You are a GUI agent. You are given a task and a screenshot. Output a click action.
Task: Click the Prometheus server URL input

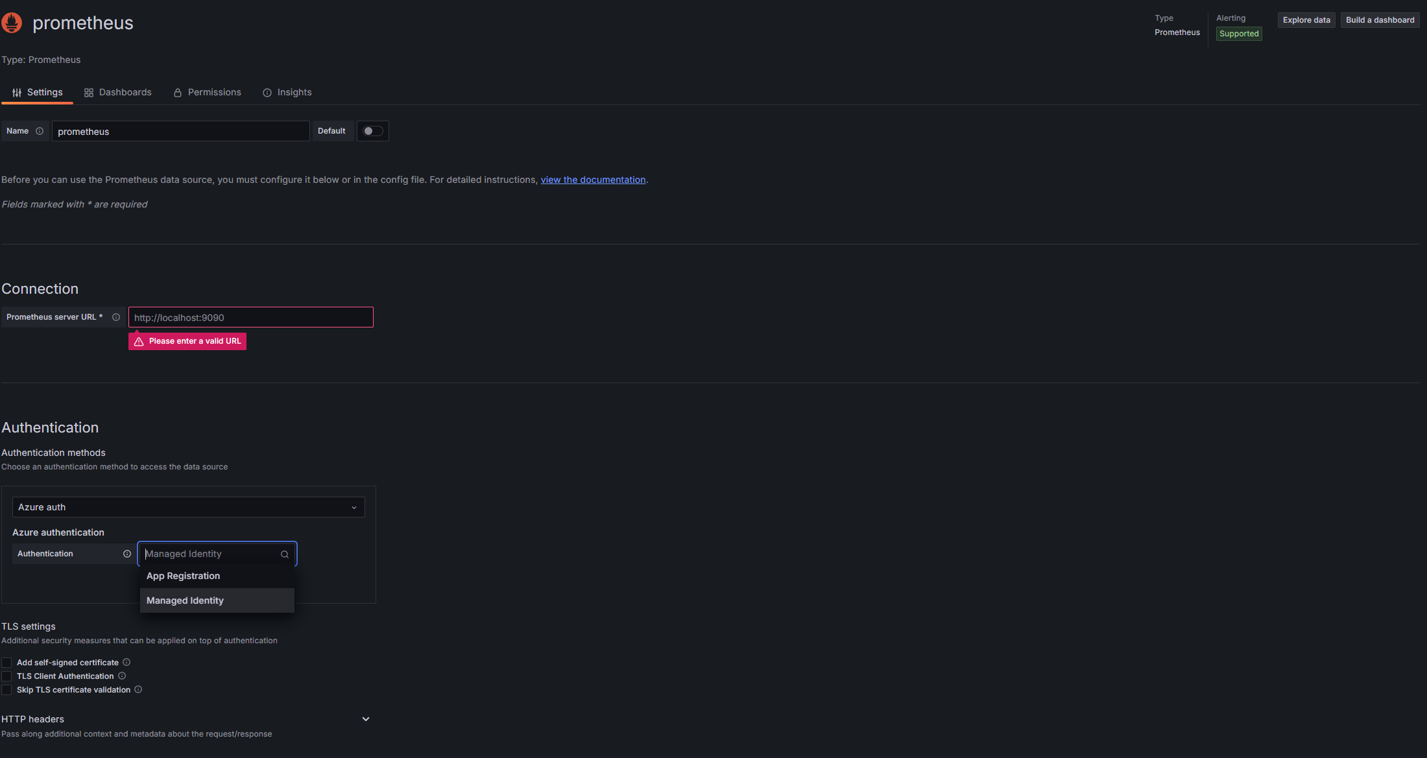tap(251, 317)
